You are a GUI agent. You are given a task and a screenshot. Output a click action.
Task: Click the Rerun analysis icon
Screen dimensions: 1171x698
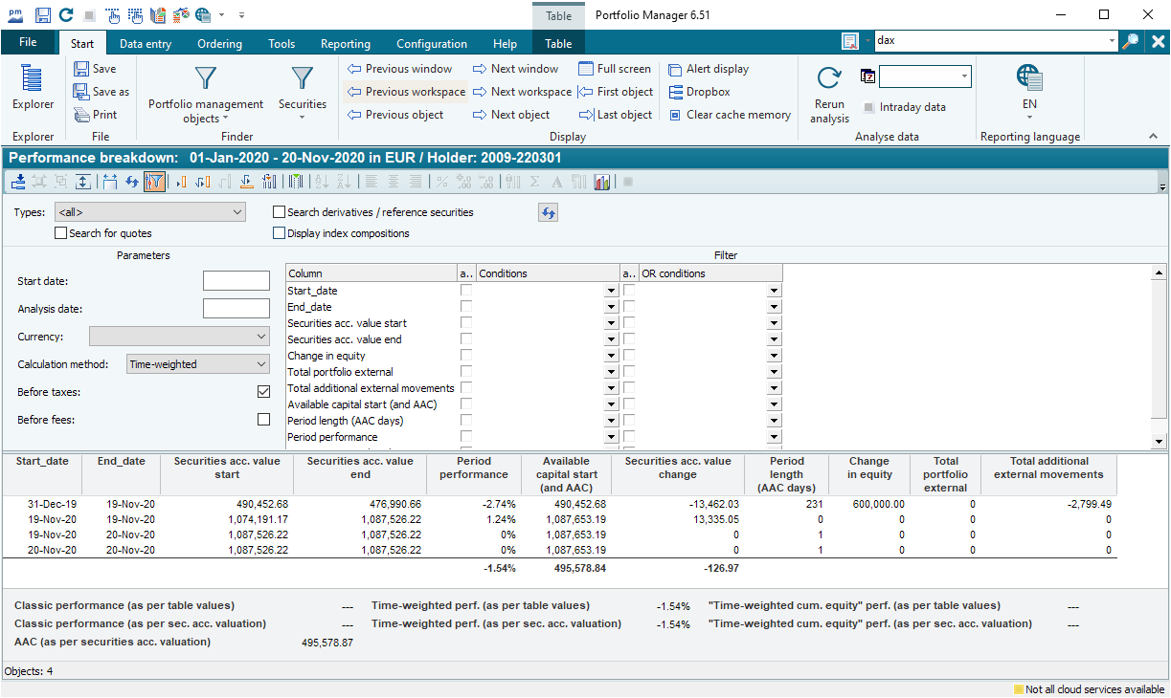829,94
